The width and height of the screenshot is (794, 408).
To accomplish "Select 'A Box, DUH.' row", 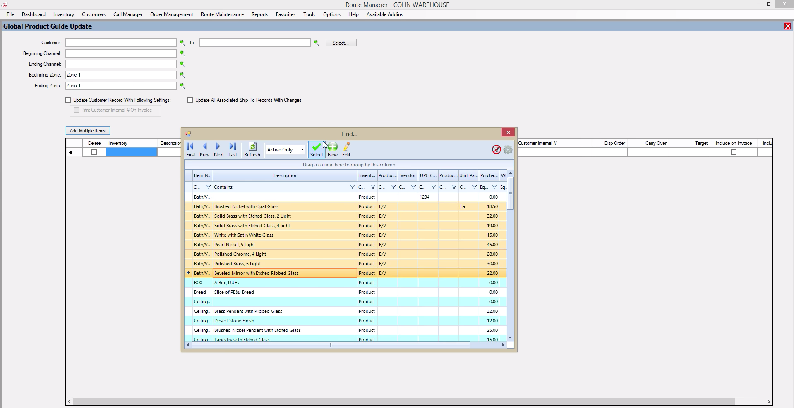I will [x=345, y=283].
